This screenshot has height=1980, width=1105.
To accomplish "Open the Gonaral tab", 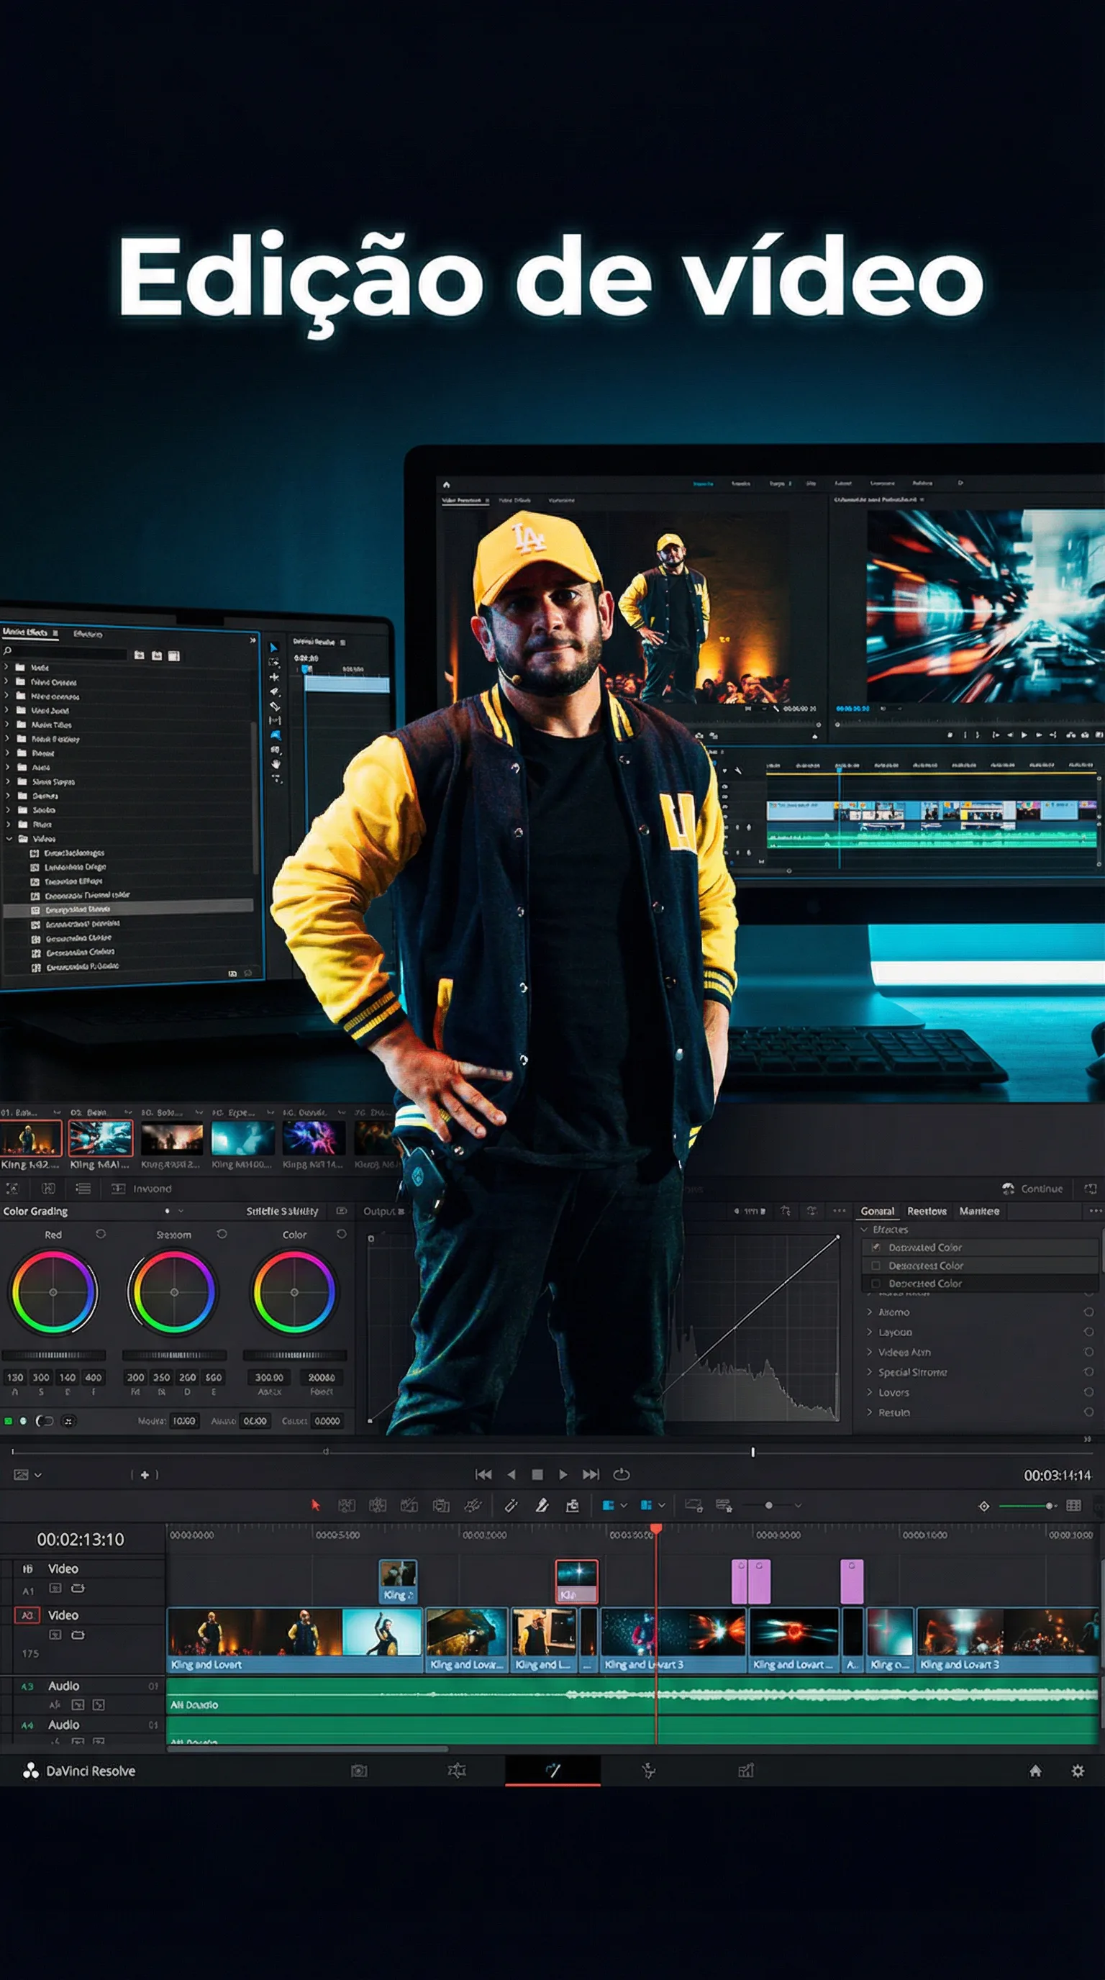I will 877,1212.
